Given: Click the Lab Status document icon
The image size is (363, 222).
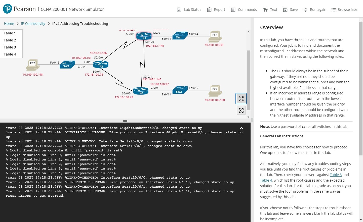Looking at the screenshot, I should click(x=179, y=10).
